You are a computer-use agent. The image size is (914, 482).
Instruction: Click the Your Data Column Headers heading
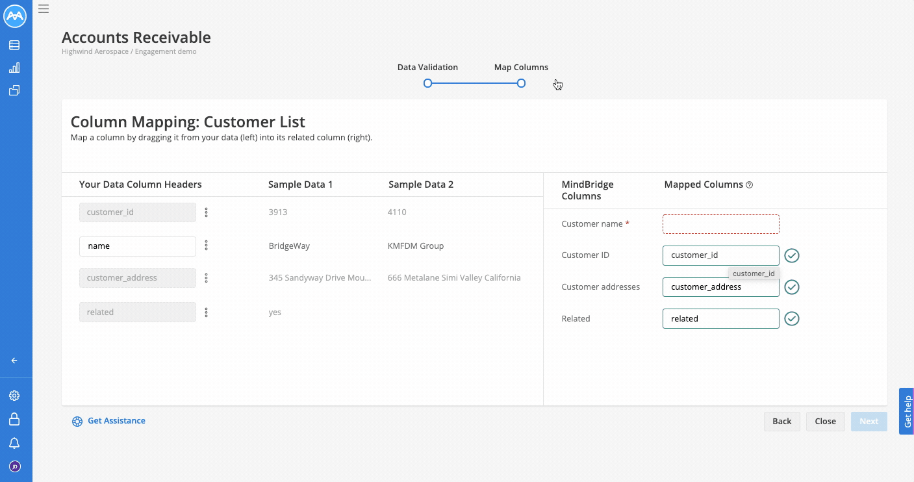[140, 184]
